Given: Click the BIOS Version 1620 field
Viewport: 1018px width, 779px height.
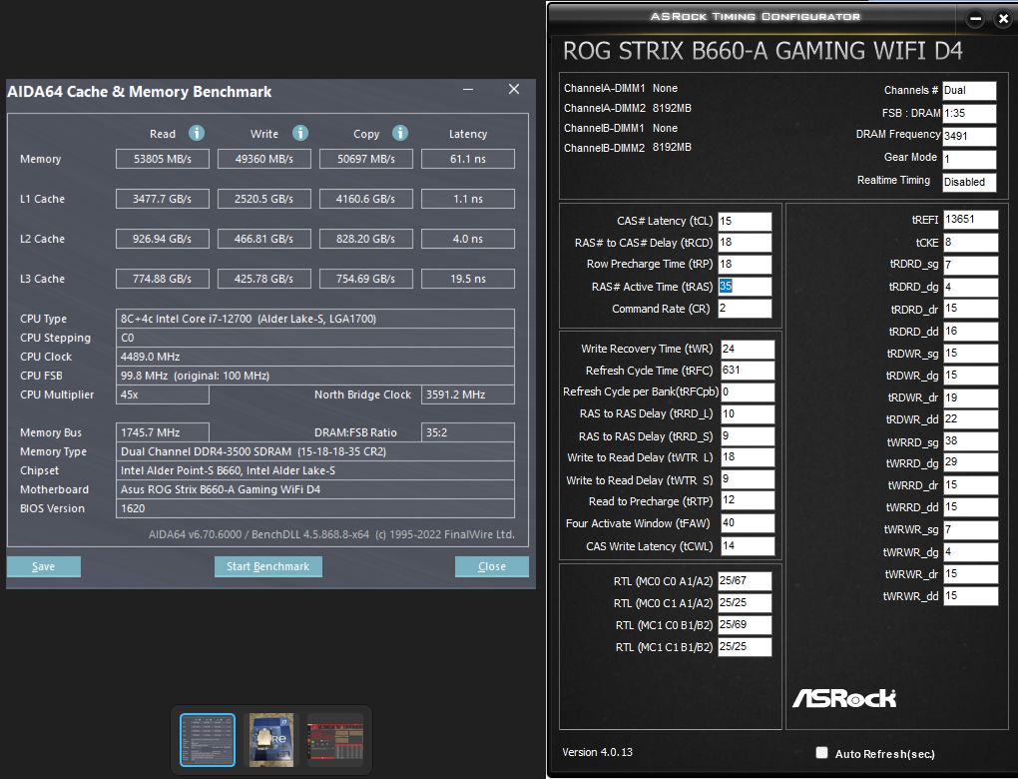Looking at the screenshot, I should click(x=314, y=508).
